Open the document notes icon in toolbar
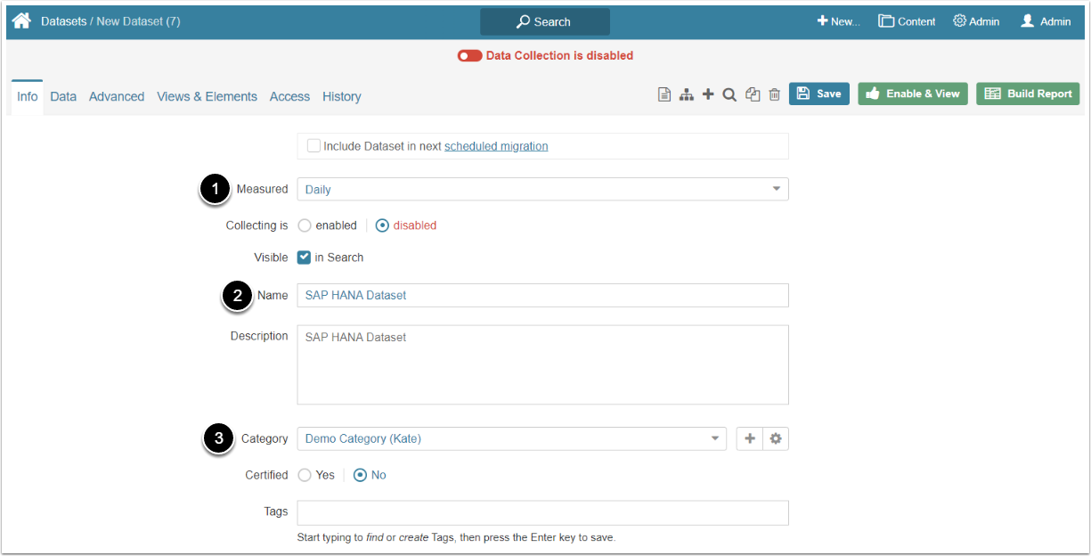Image resolution: width=1091 pixels, height=556 pixels. 664,94
